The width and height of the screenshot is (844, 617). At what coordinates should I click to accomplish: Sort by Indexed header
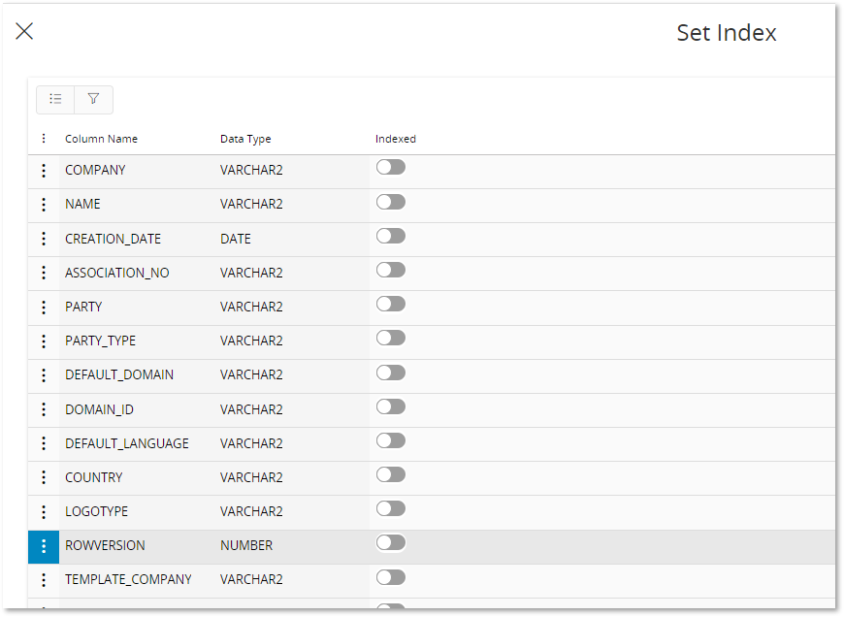(396, 139)
